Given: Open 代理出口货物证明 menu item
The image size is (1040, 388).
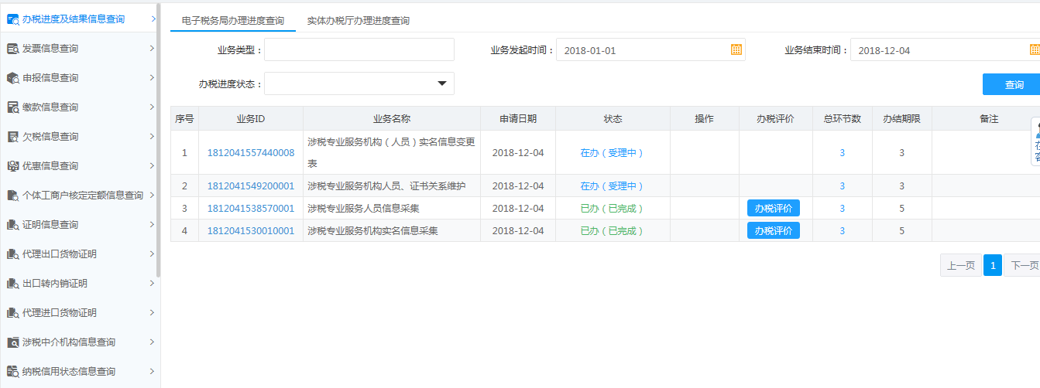Looking at the screenshot, I should point(80,254).
